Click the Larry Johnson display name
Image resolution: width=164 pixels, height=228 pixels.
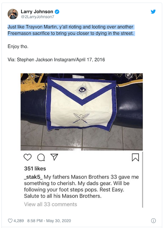click(37, 11)
